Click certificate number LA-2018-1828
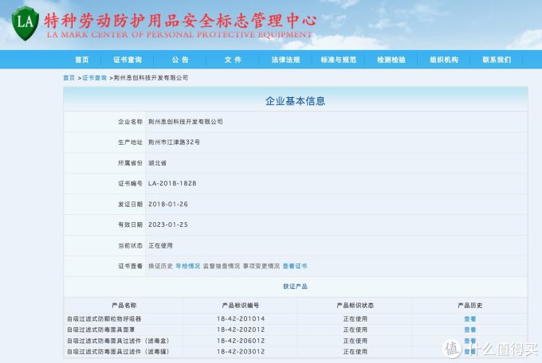This screenshot has width=542, height=363. coord(172,183)
